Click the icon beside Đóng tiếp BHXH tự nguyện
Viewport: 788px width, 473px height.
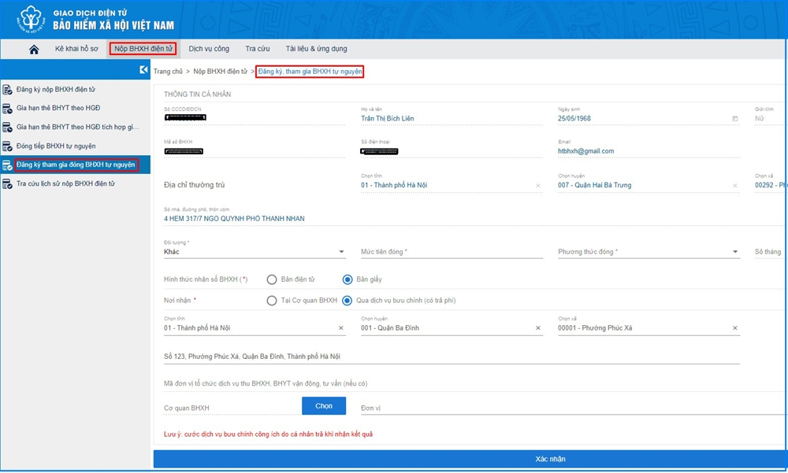pyautogui.click(x=8, y=146)
